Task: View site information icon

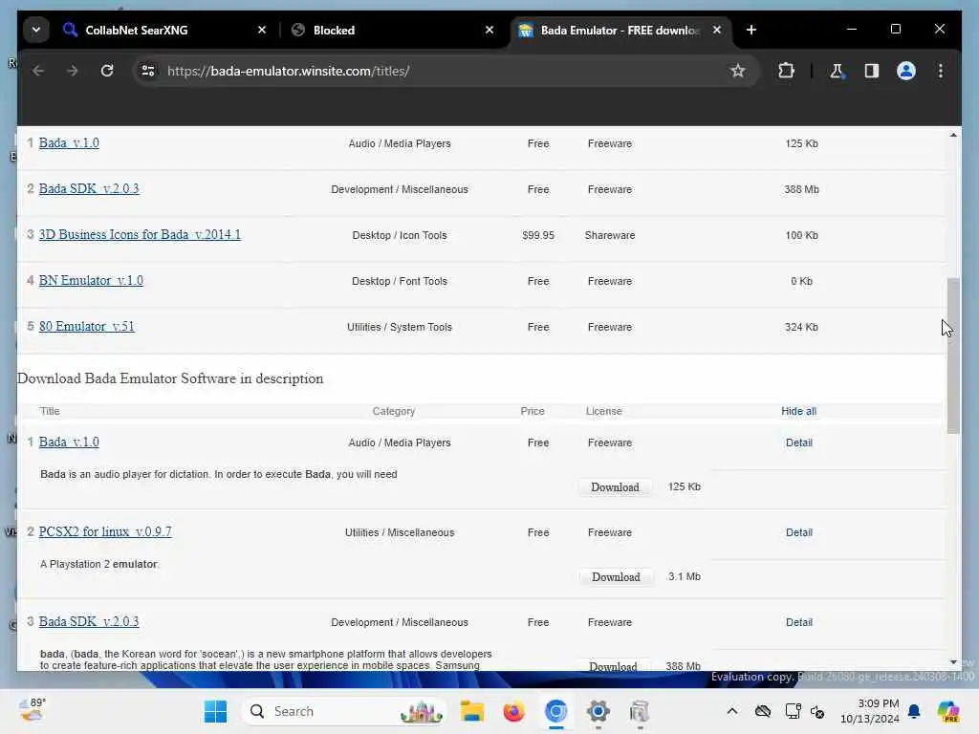Action: (148, 71)
